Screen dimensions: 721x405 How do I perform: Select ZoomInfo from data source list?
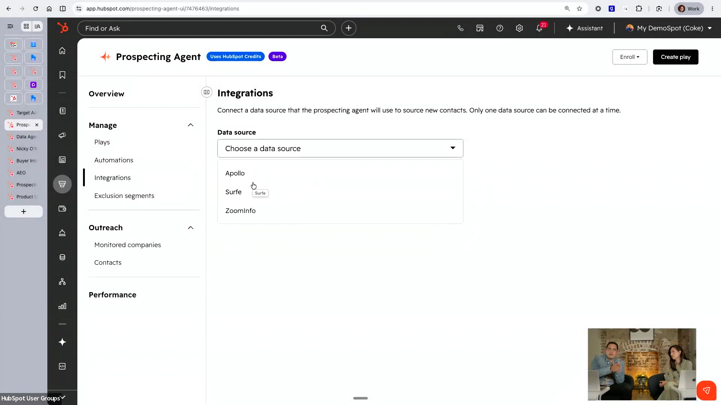coord(340,211)
